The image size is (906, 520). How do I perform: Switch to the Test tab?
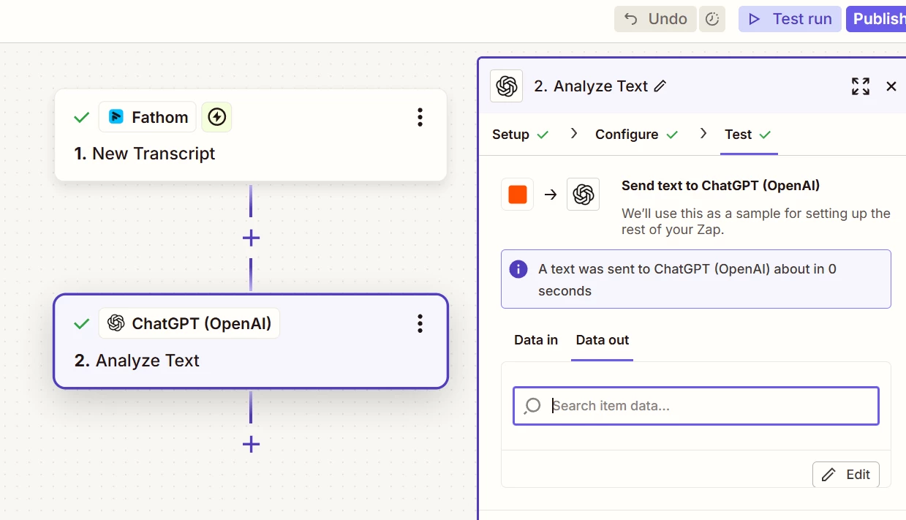748,135
